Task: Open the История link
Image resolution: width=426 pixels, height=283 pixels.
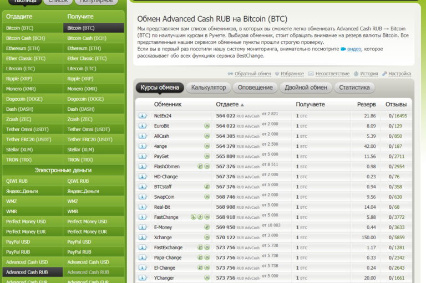Action: click(369, 74)
